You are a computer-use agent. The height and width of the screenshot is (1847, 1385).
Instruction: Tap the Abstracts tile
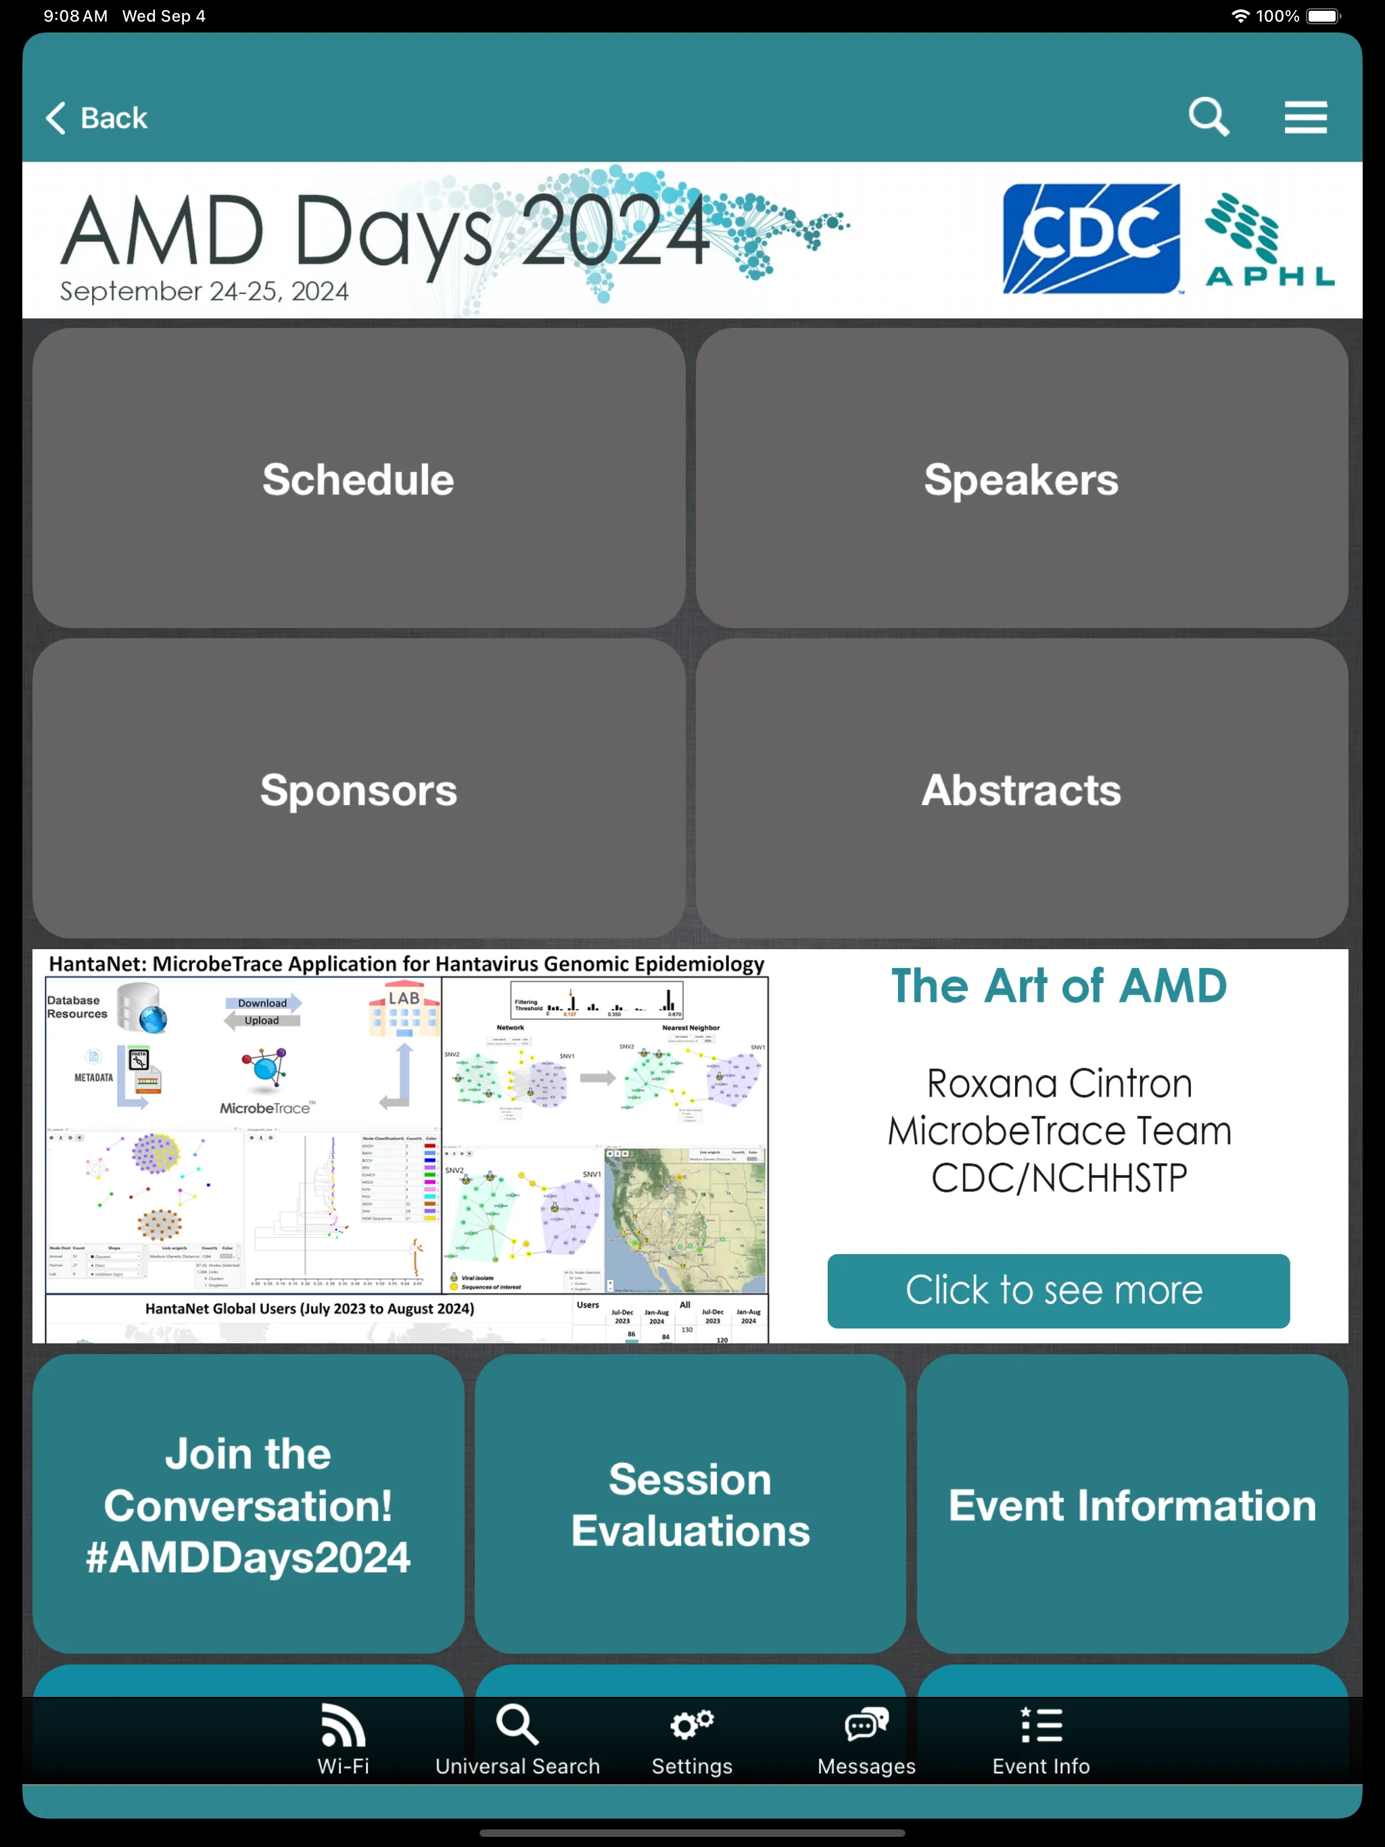(1021, 790)
